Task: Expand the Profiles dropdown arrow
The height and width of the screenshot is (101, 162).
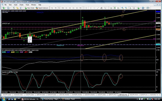Action: 10,8
